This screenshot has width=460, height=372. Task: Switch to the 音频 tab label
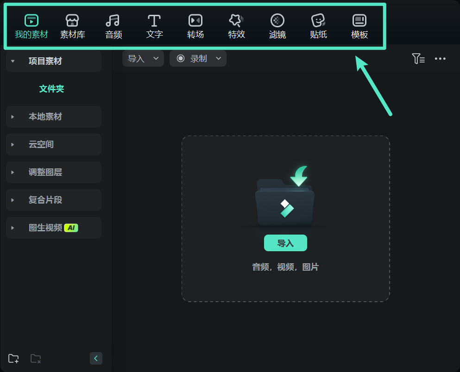tap(113, 35)
